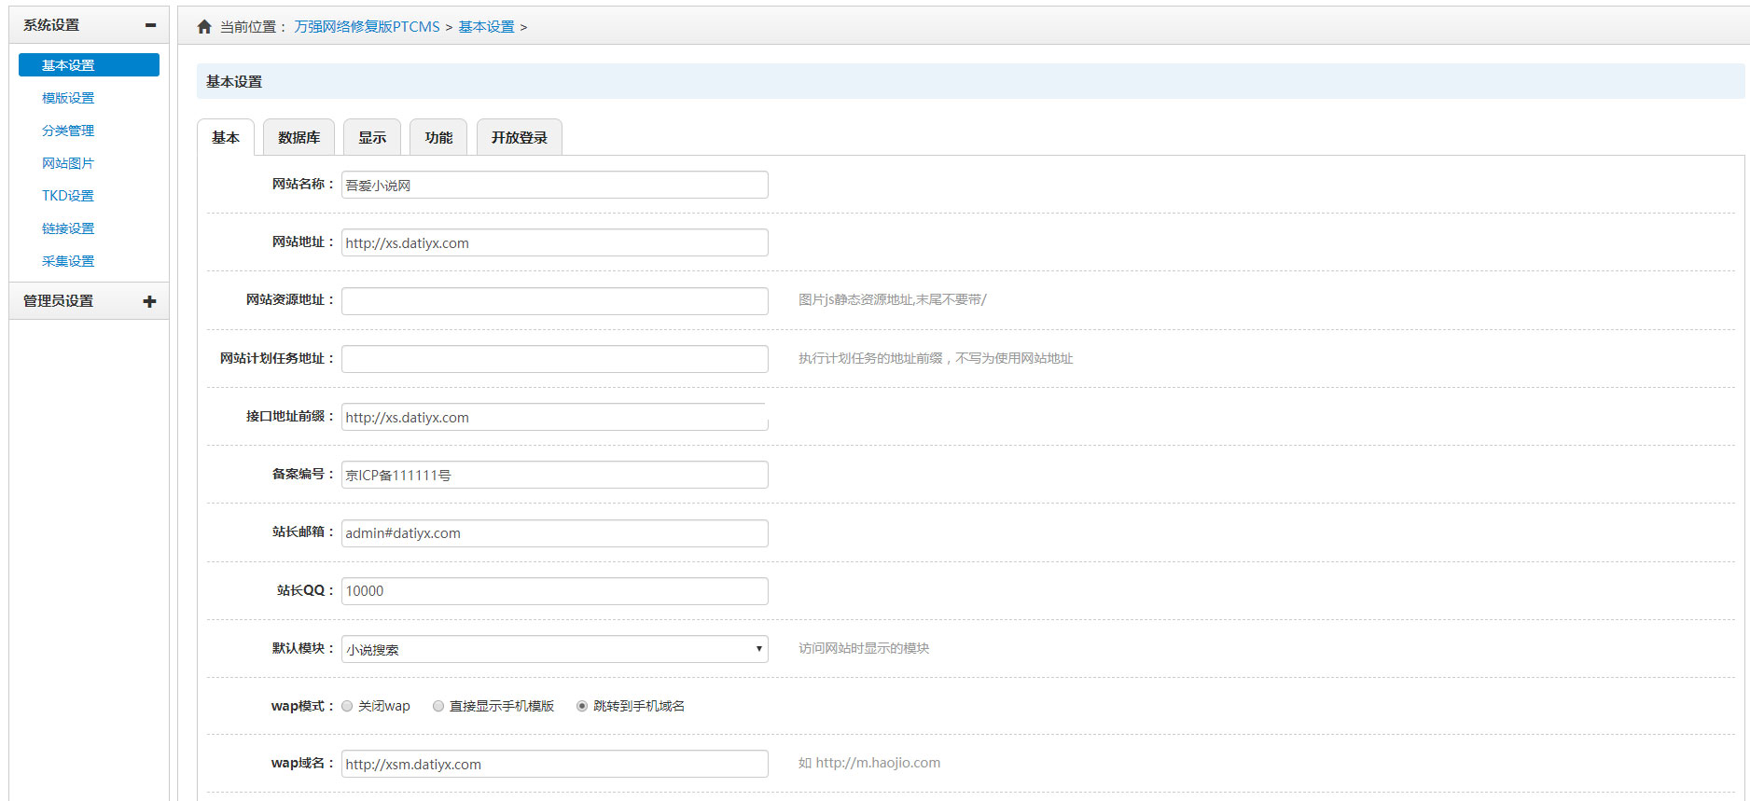Viewport: 1750px width, 801px height.
Task: Focus the 网站资源地址 text field
Action: (554, 301)
